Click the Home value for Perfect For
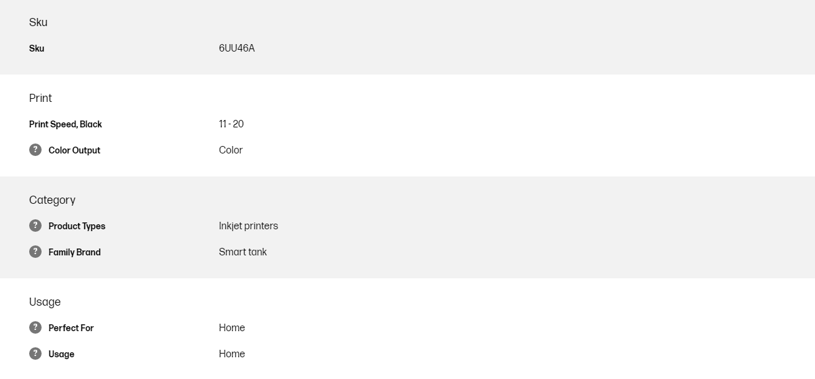This screenshot has width=815, height=379. (232, 328)
